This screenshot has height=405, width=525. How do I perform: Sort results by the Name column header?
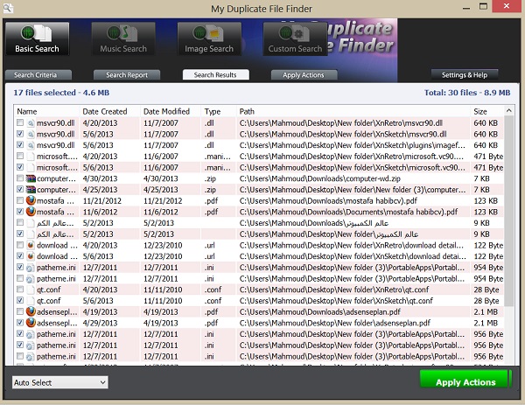(47, 111)
